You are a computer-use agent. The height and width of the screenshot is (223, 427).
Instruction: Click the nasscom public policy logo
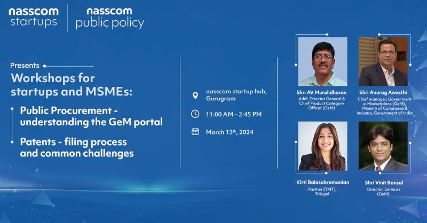(x=110, y=18)
